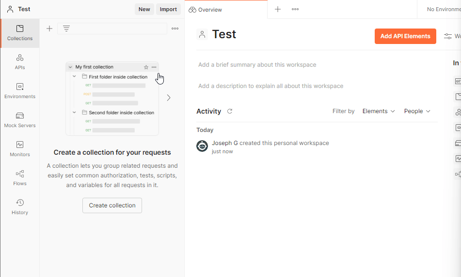Click the filter icon in the search bar
This screenshot has width=461, height=277.
pos(66,29)
